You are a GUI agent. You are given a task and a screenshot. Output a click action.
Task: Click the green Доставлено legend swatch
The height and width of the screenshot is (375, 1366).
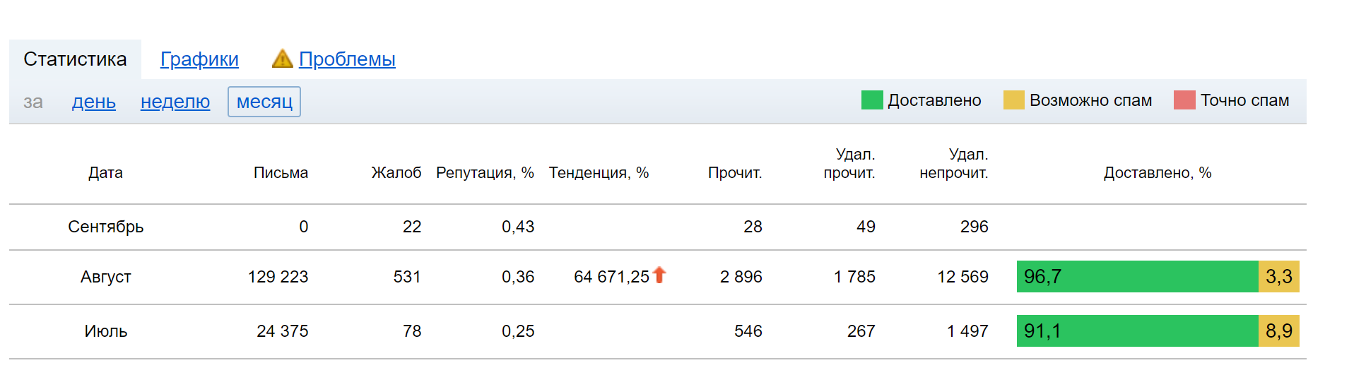point(872,100)
